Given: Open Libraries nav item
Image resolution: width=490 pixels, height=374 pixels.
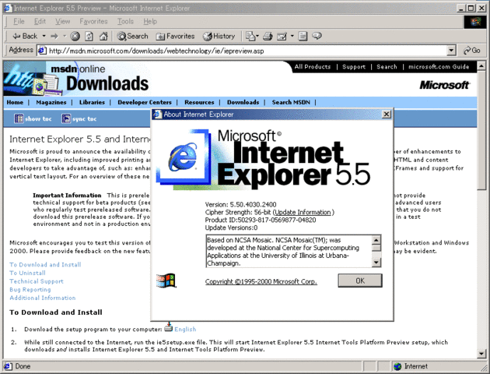Looking at the screenshot, I should coord(92,102).
